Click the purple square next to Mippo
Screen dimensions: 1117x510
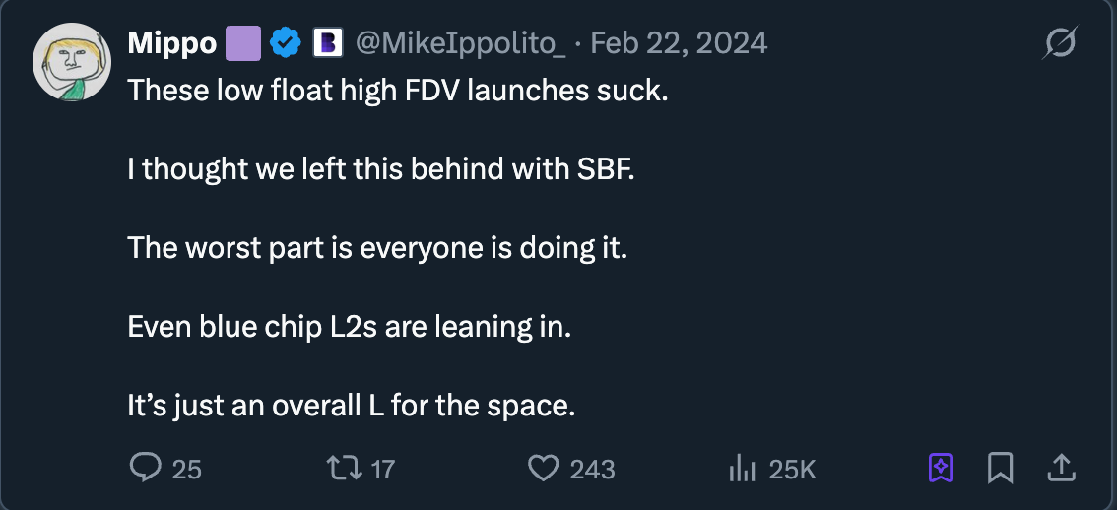click(x=243, y=43)
